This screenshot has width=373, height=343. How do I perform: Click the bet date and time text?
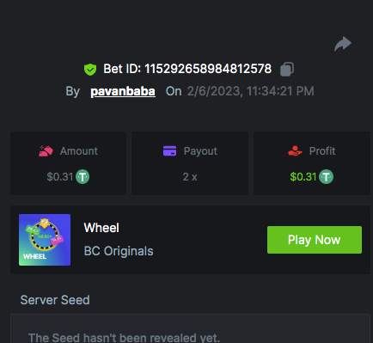(x=251, y=91)
